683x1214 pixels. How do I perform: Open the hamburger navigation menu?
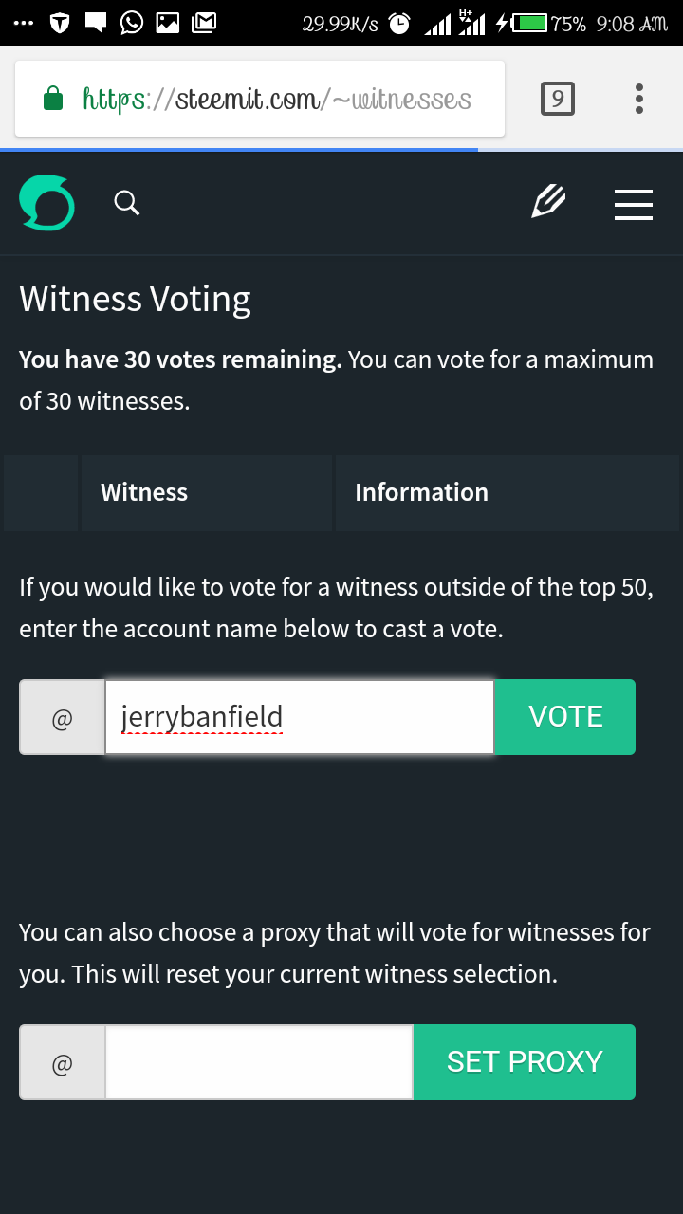click(x=634, y=204)
